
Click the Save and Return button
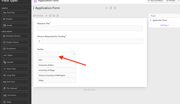click(156, 1)
